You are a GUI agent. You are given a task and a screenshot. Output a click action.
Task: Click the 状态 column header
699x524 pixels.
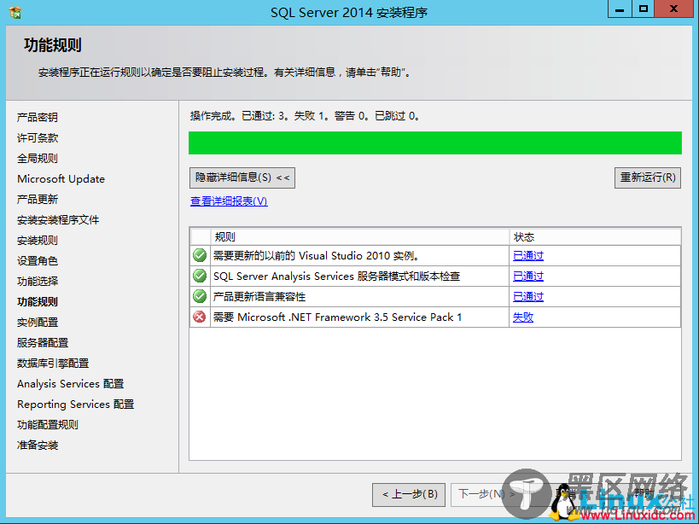tap(595, 237)
